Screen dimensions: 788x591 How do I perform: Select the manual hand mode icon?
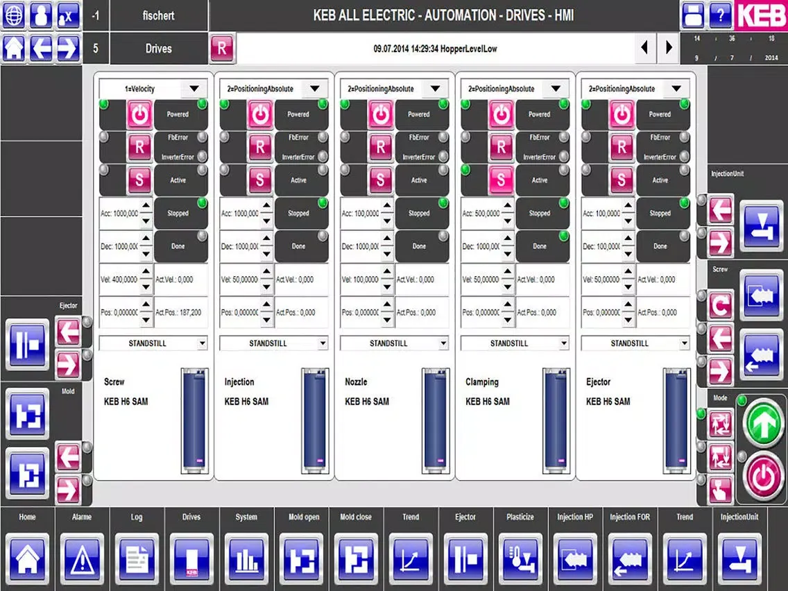721,489
